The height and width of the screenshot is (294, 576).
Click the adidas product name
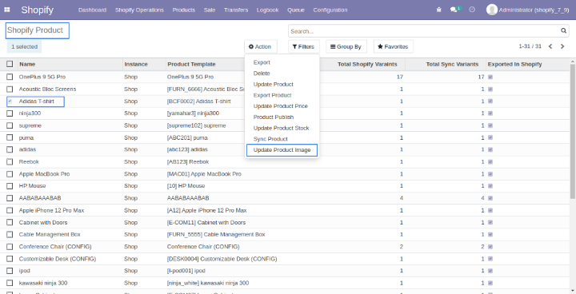(27, 149)
